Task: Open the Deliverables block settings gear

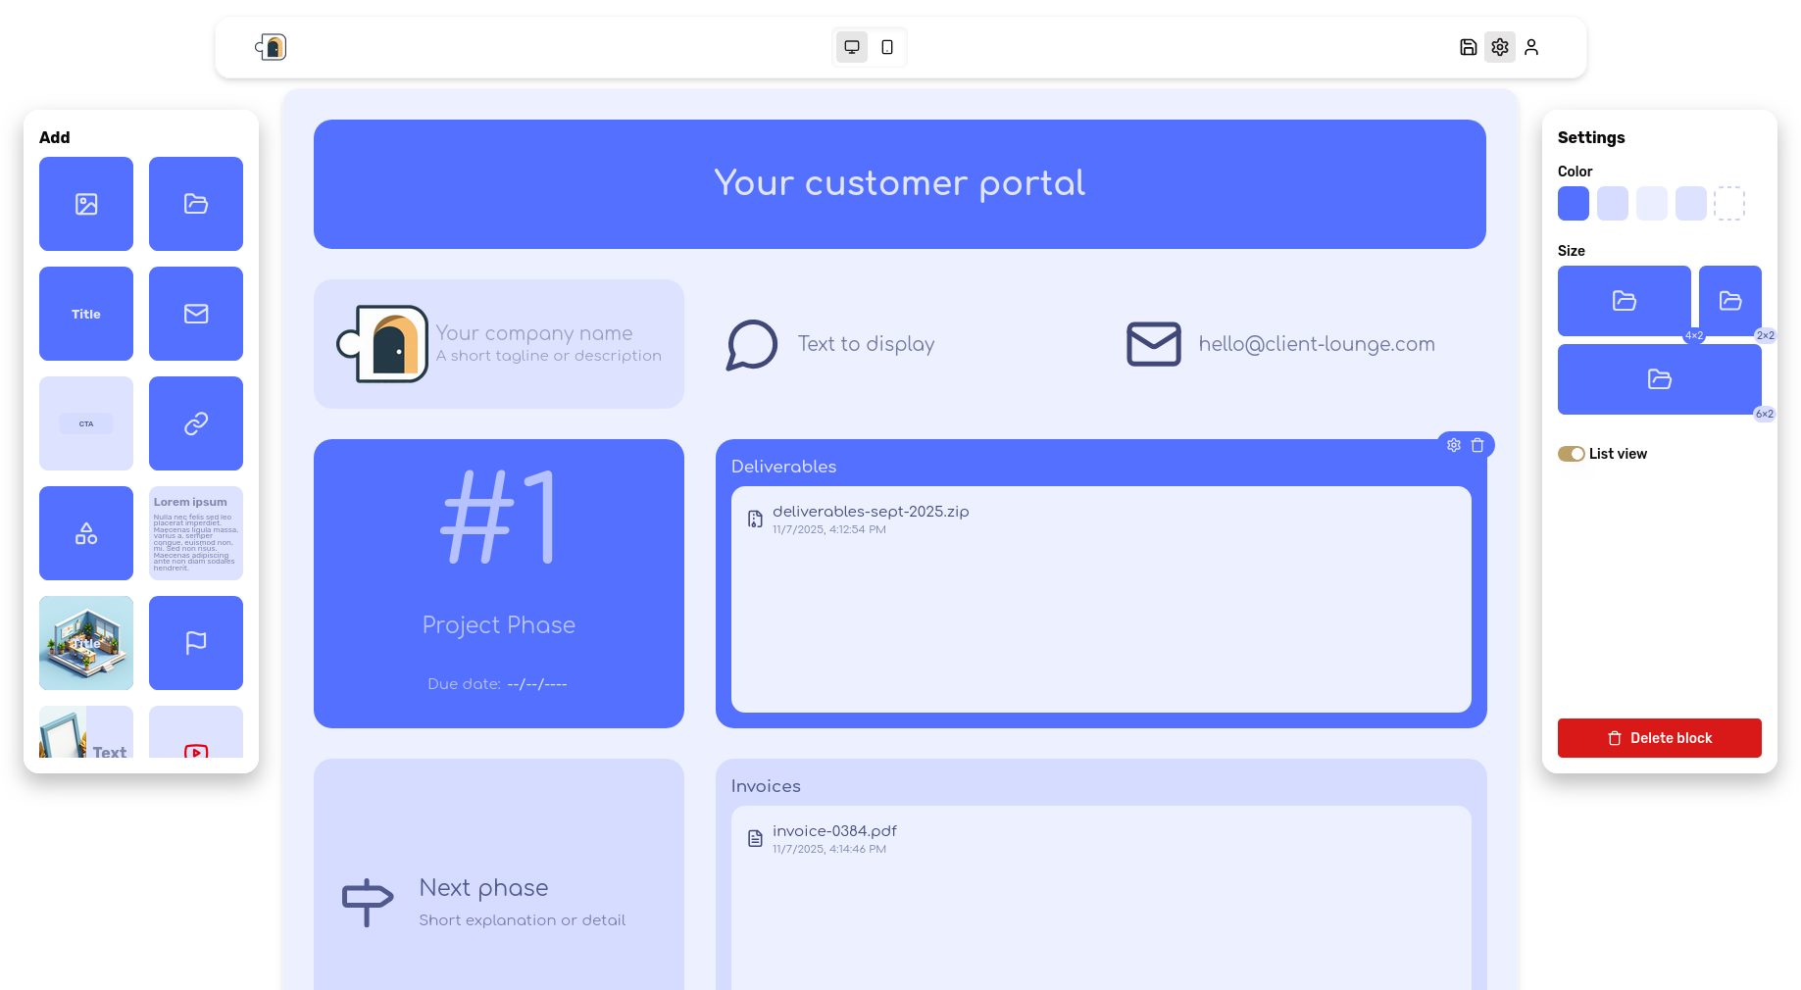Action: point(1454,444)
